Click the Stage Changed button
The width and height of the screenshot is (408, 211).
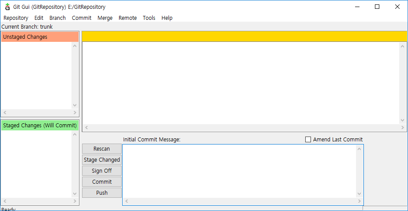tap(102, 160)
